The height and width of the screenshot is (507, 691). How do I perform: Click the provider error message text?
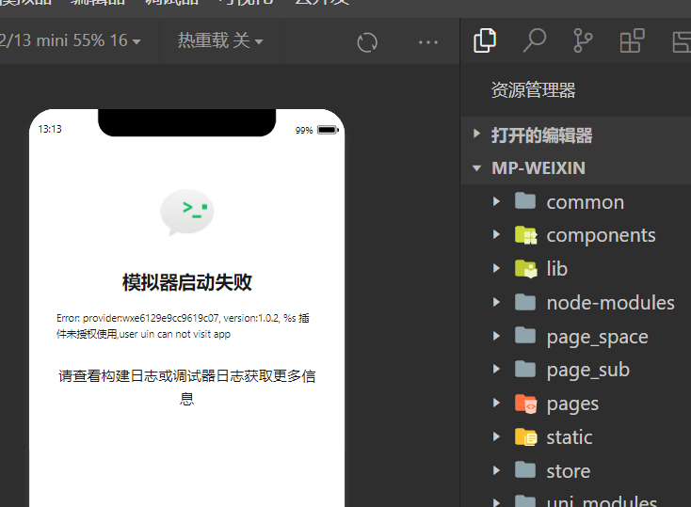tap(183, 326)
